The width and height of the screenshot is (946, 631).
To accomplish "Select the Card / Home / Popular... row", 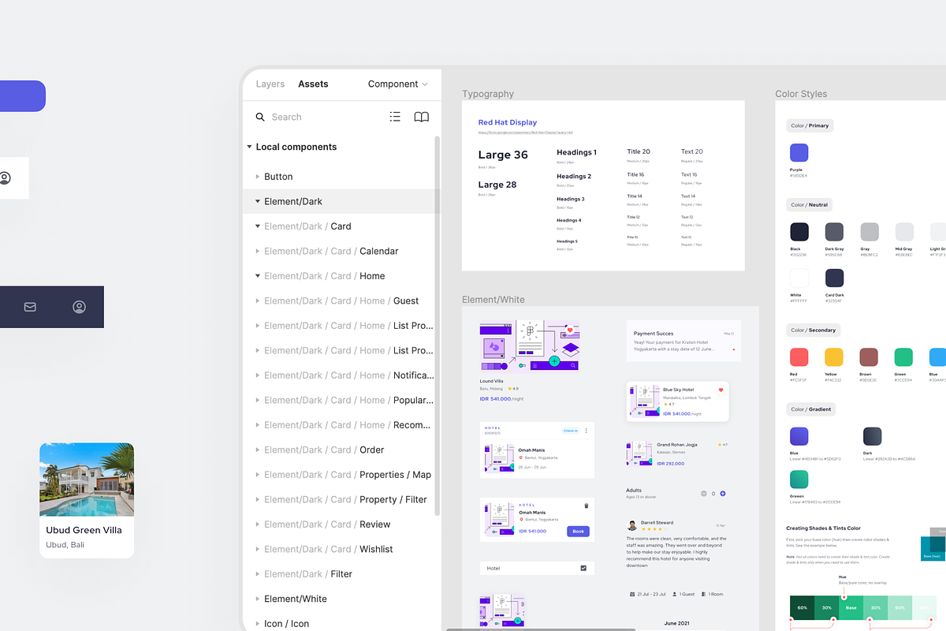I will tap(342, 400).
